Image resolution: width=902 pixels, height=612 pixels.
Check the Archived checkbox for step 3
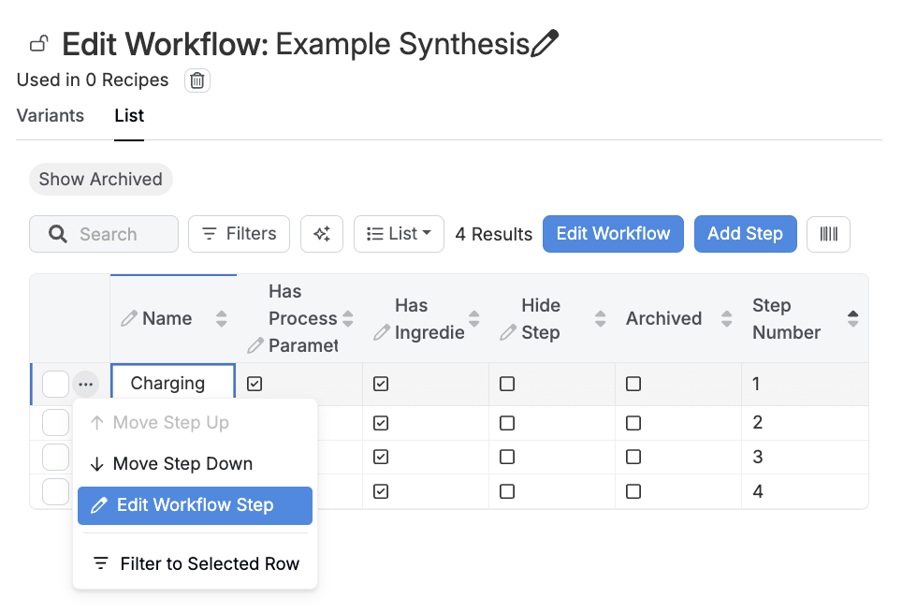coord(633,457)
